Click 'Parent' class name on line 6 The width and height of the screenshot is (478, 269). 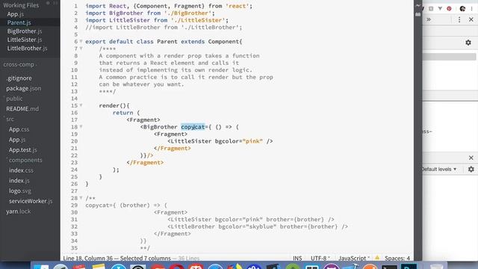point(167,42)
